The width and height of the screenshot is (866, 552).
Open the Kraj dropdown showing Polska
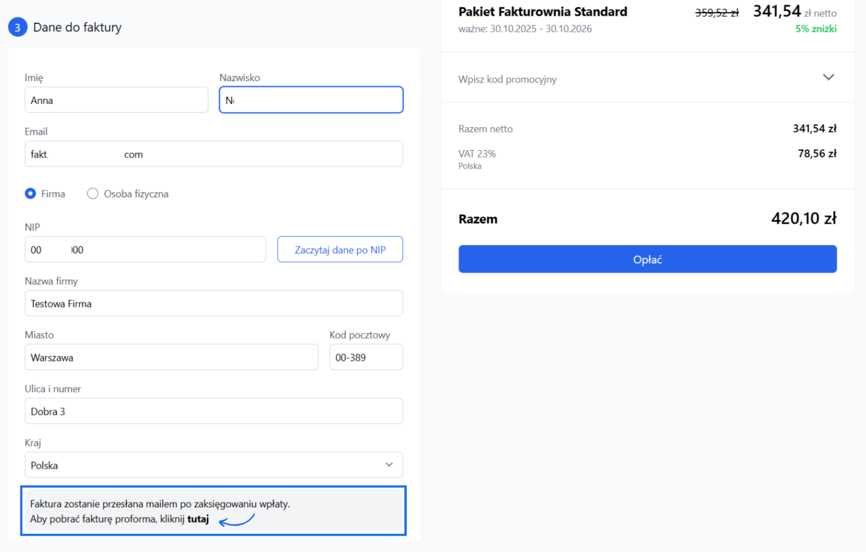[x=213, y=465]
